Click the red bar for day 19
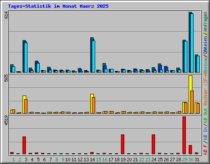Image resolution: width=210 pixels, height=164 pixels. (123, 144)
